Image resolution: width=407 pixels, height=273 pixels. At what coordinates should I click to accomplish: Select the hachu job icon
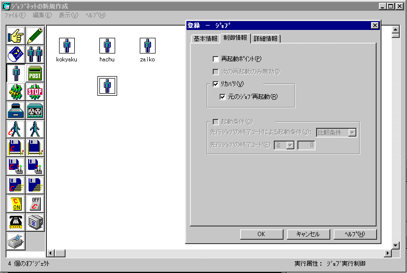107,46
